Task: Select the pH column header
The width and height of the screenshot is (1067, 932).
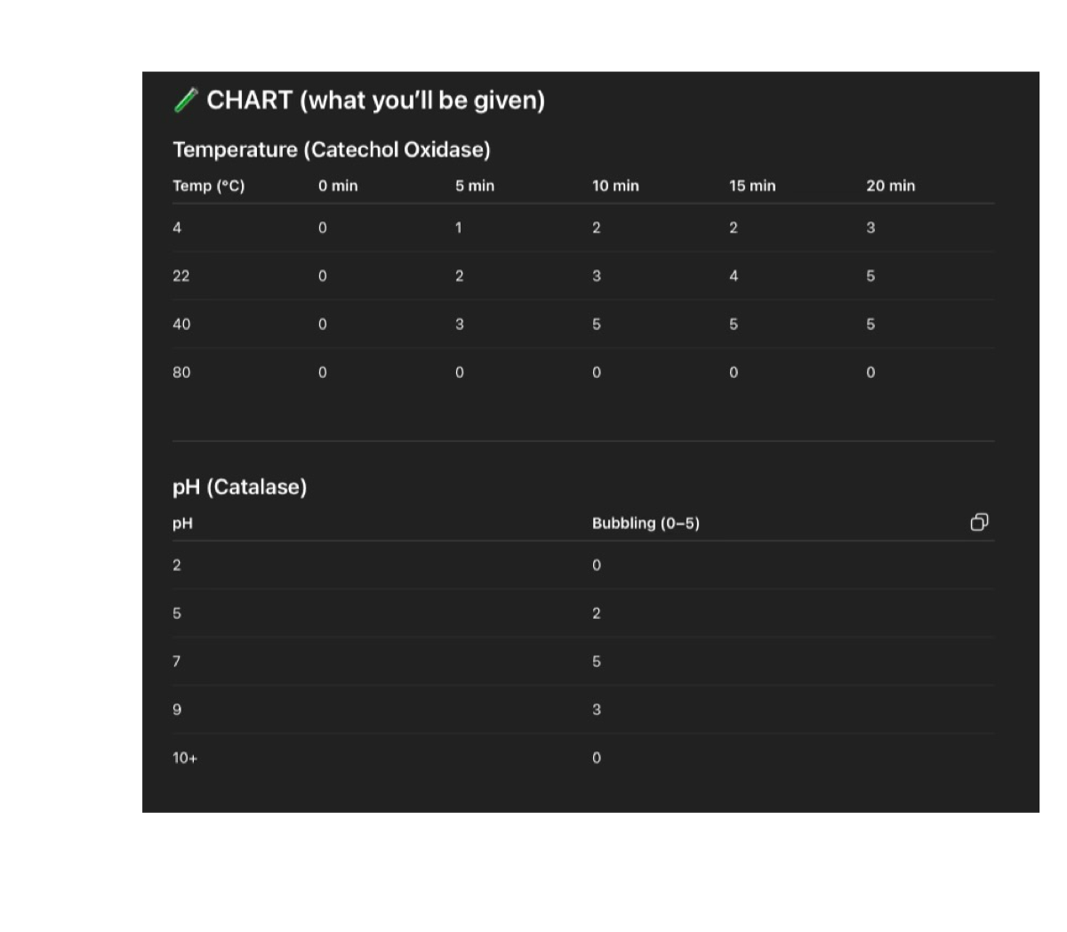Action: coord(182,523)
